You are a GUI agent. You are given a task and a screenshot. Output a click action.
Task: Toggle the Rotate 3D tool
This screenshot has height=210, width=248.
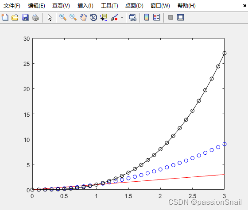tap(93, 17)
